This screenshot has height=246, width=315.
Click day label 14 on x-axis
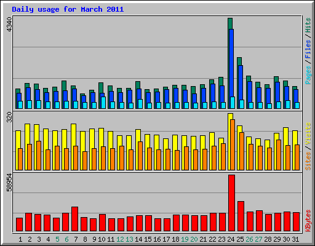tap(138, 239)
